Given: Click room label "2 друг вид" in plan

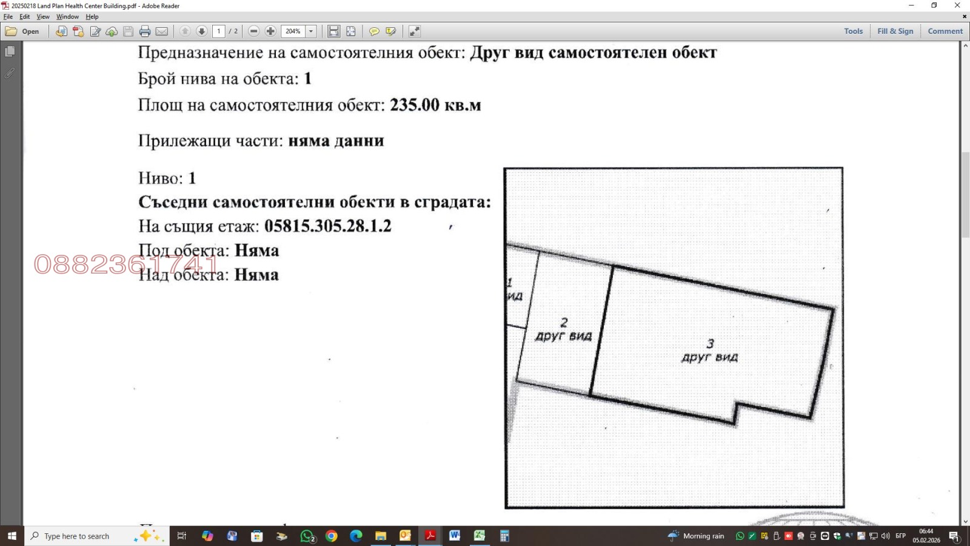Looking at the screenshot, I should pyautogui.click(x=563, y=329).
